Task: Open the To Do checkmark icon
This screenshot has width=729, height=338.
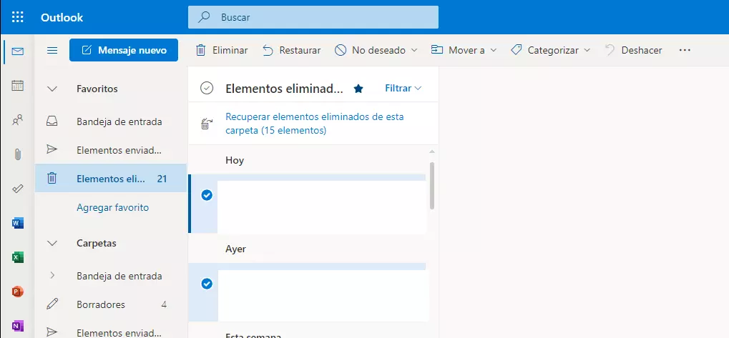Action: pyautogui.click(x=18, y=189)
